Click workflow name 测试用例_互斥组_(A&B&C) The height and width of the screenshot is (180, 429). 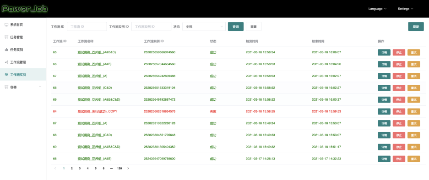97,52
